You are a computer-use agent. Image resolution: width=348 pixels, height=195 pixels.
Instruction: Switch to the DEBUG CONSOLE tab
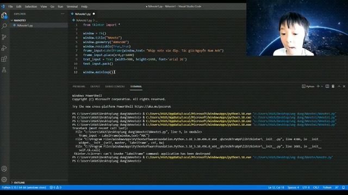pyautogui.click(x=115, y=87)
